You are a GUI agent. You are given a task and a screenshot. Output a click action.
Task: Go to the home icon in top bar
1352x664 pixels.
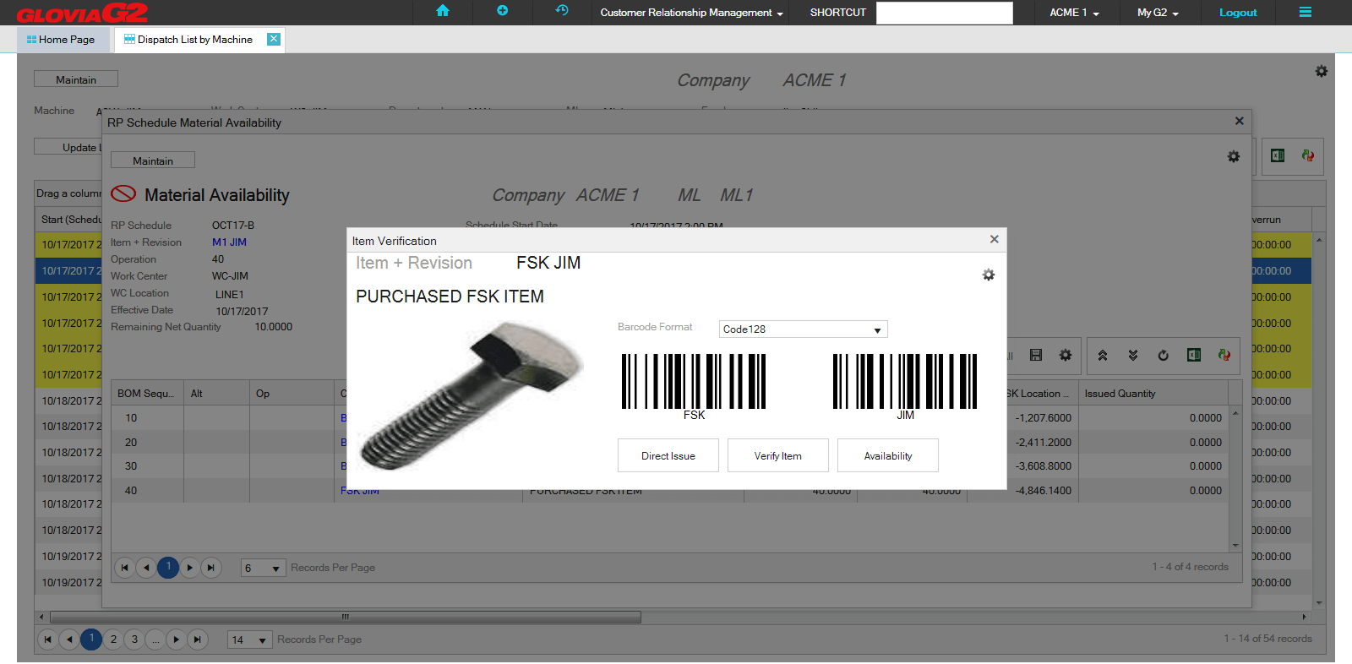pos(442,11)
